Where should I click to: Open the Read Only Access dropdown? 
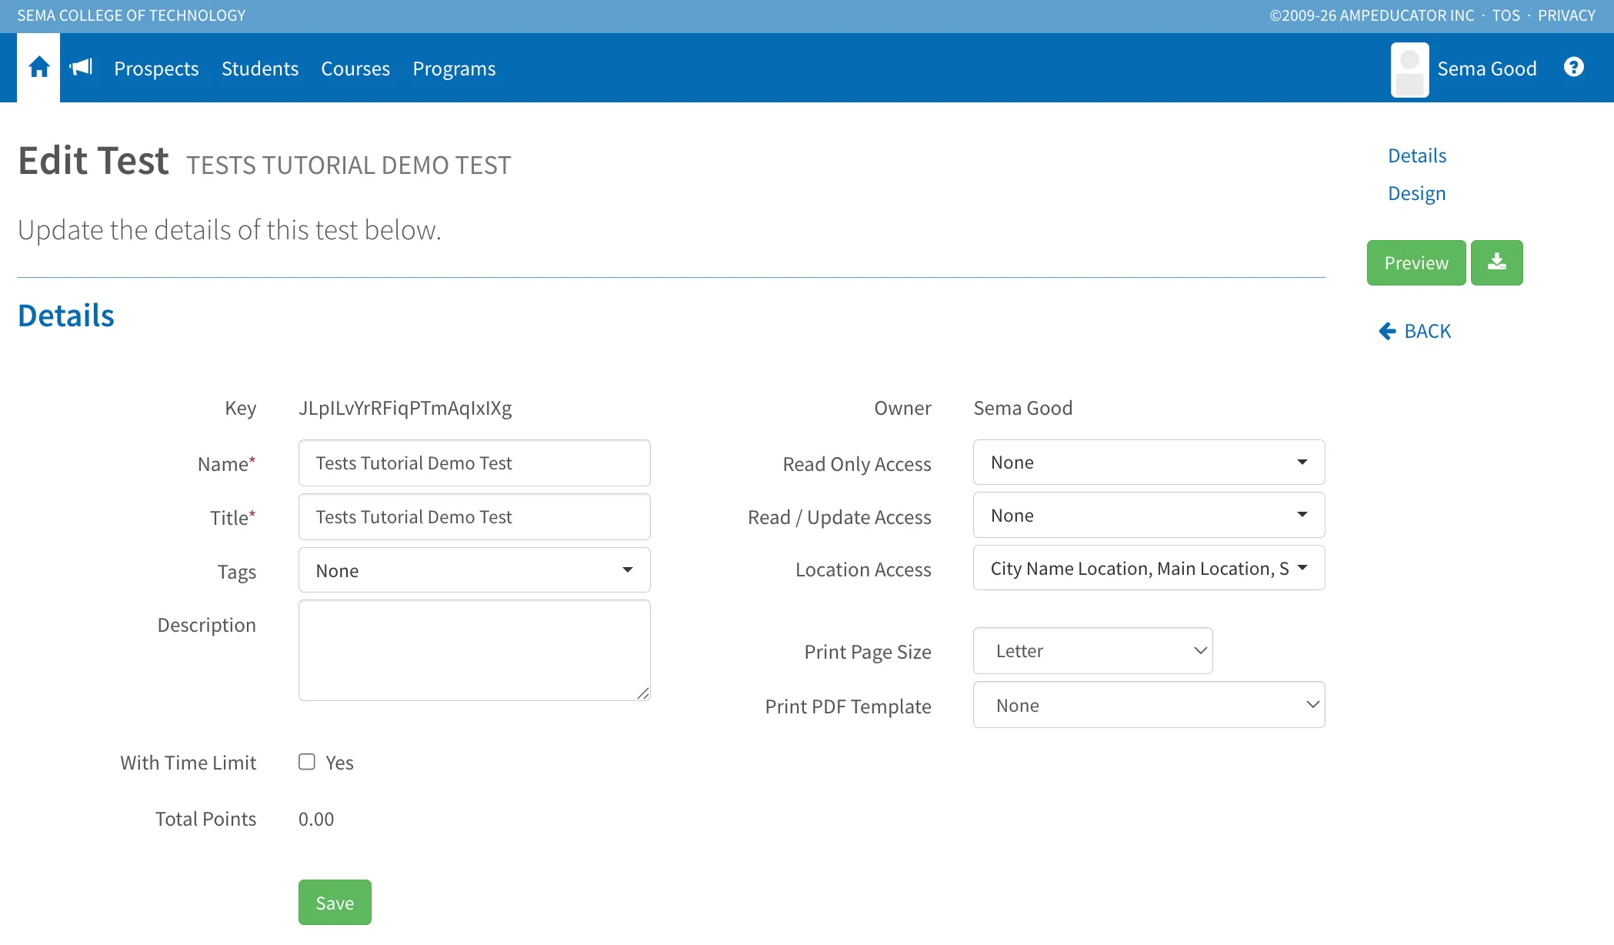(x=1149, y=462)
